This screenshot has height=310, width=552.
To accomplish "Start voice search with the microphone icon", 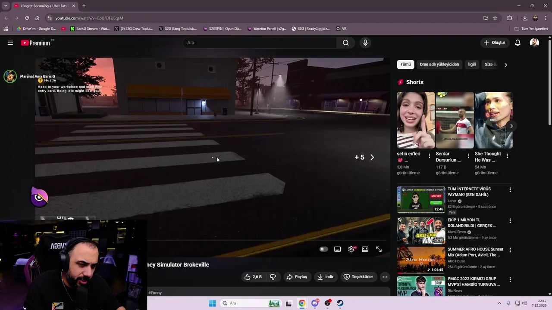I will [365, 43].
